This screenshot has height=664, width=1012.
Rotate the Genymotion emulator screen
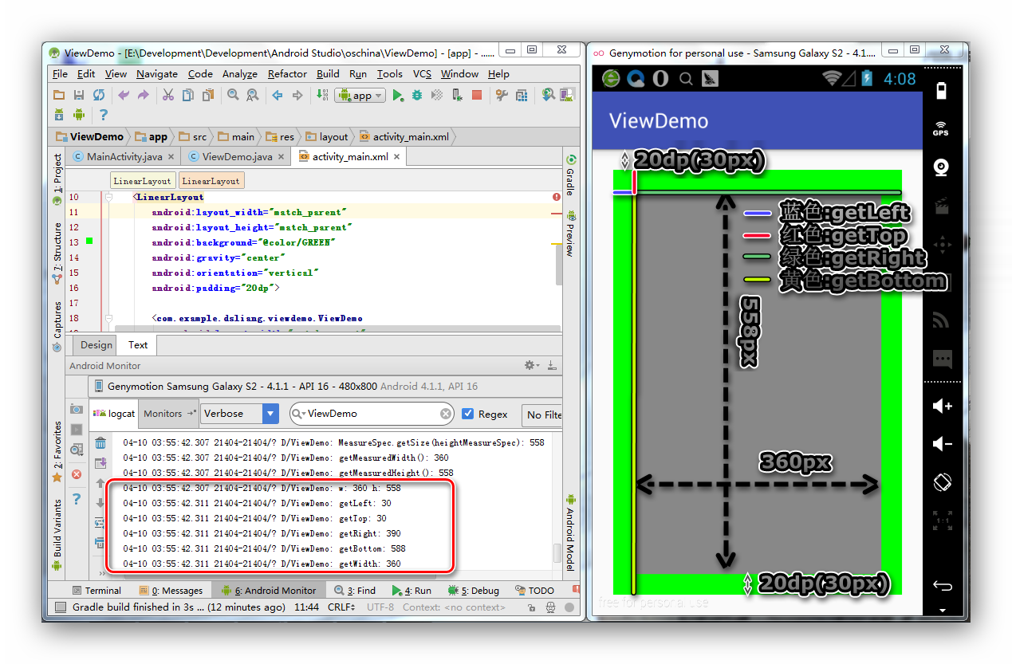tap(941, 482)
